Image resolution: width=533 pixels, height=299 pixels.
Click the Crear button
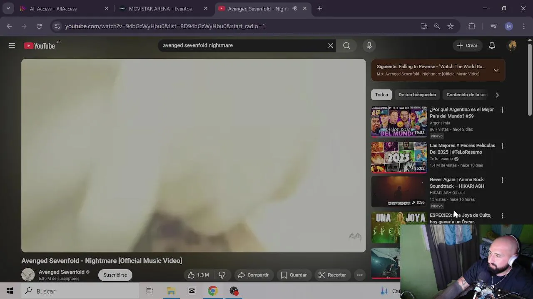click(467, 46)
